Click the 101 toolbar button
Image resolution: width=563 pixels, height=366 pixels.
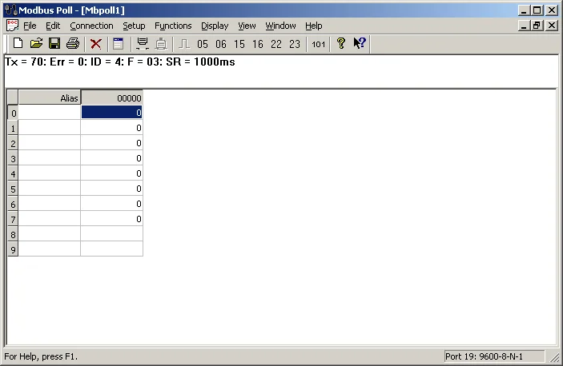[x=318, y=44]
